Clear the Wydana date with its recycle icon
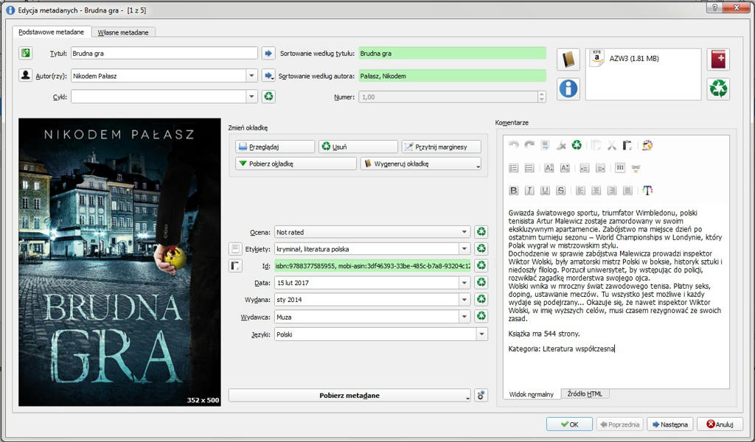The height and width of the screenshot is (442, 755). coord(481,299)
